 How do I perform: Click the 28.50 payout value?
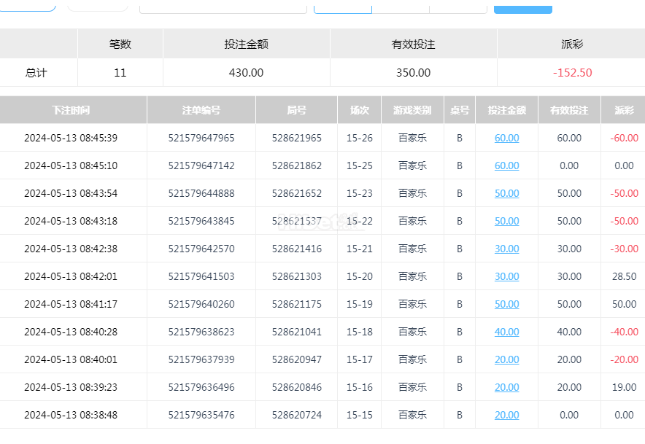[x=624, y=276]
